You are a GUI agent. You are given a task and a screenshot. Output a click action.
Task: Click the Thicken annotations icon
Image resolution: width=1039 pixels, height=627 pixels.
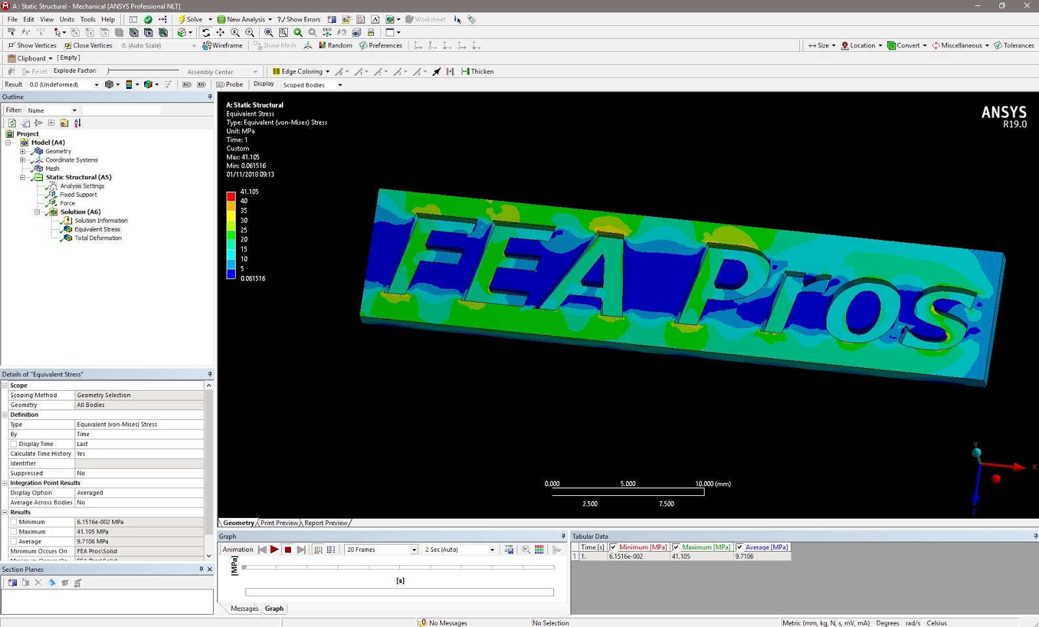477,71
